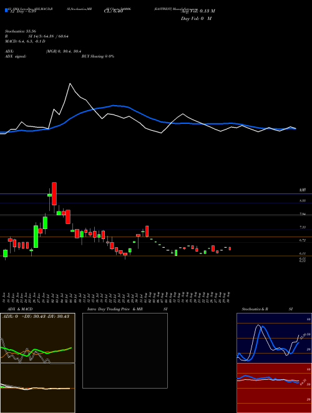The image size is (312, 413).
Task: Click the thick blue SMA line at its crest
Action: 114,106
